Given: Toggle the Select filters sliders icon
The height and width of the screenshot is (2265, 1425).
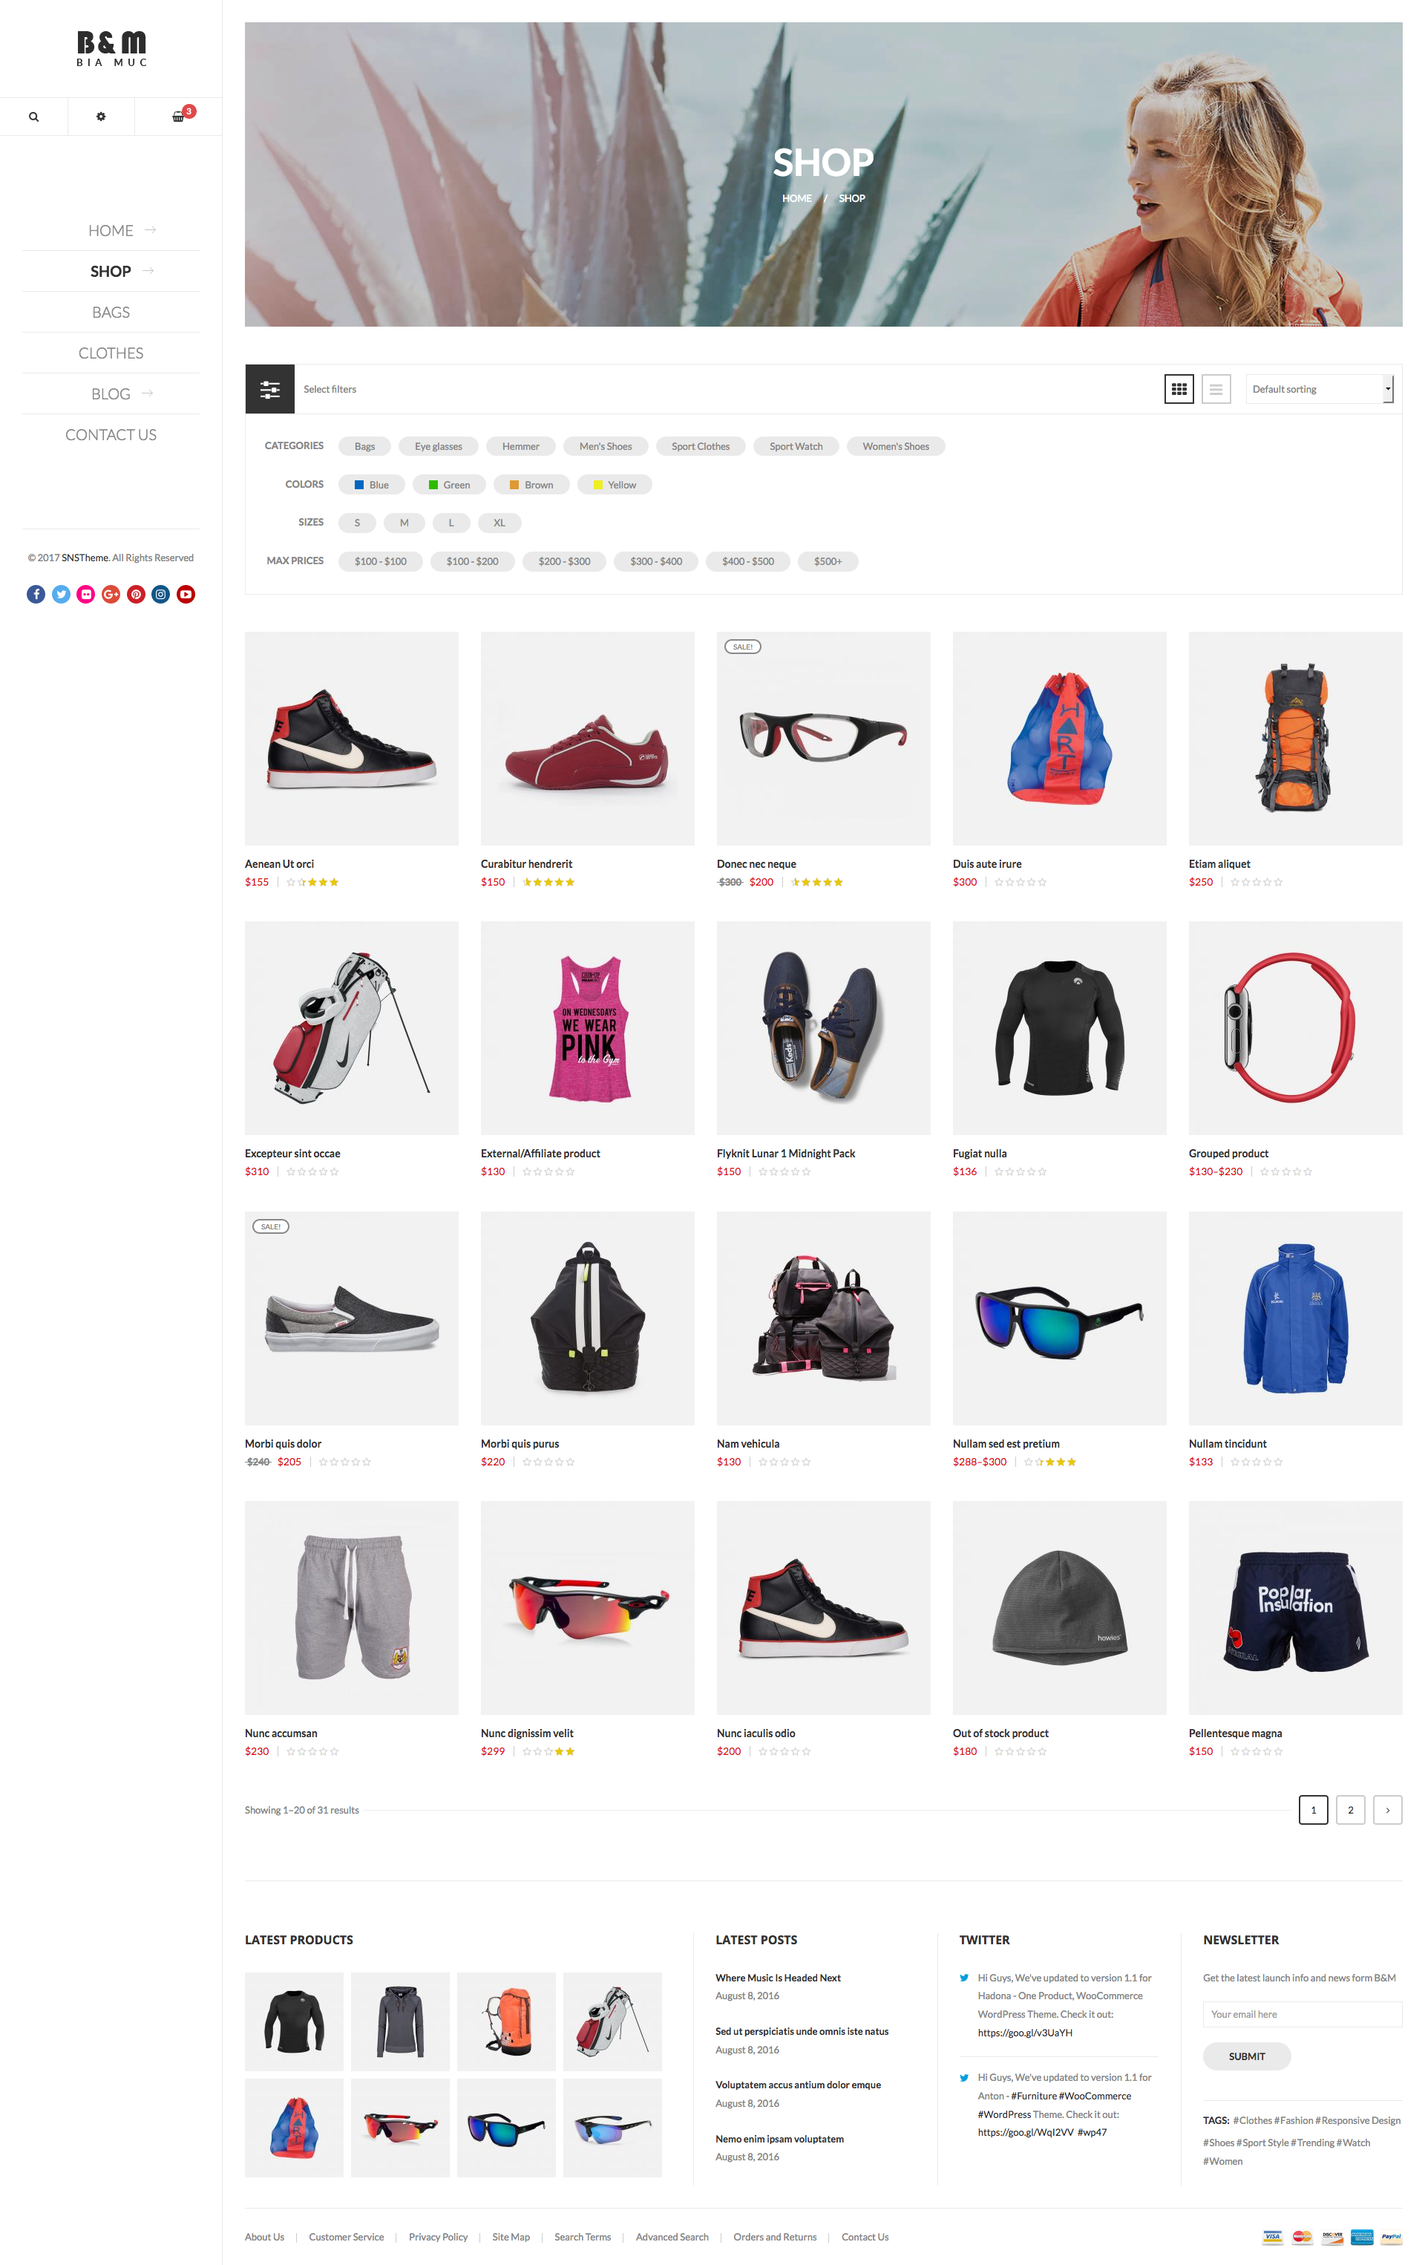Looking at the screenshot, I should 270,388.
